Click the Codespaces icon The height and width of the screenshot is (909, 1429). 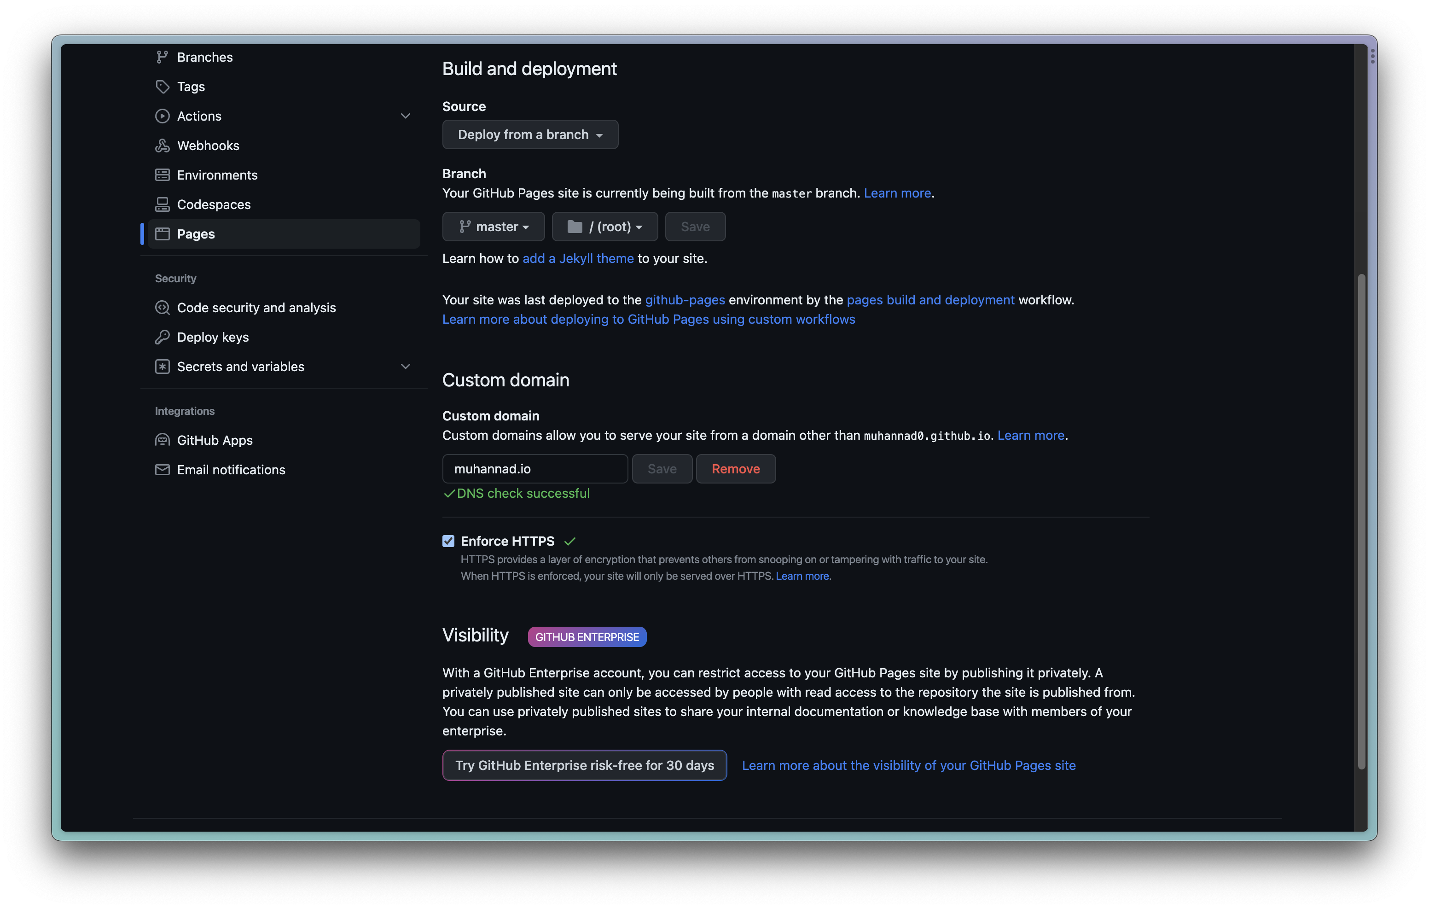pyautogui.click(x=162, y=204)
